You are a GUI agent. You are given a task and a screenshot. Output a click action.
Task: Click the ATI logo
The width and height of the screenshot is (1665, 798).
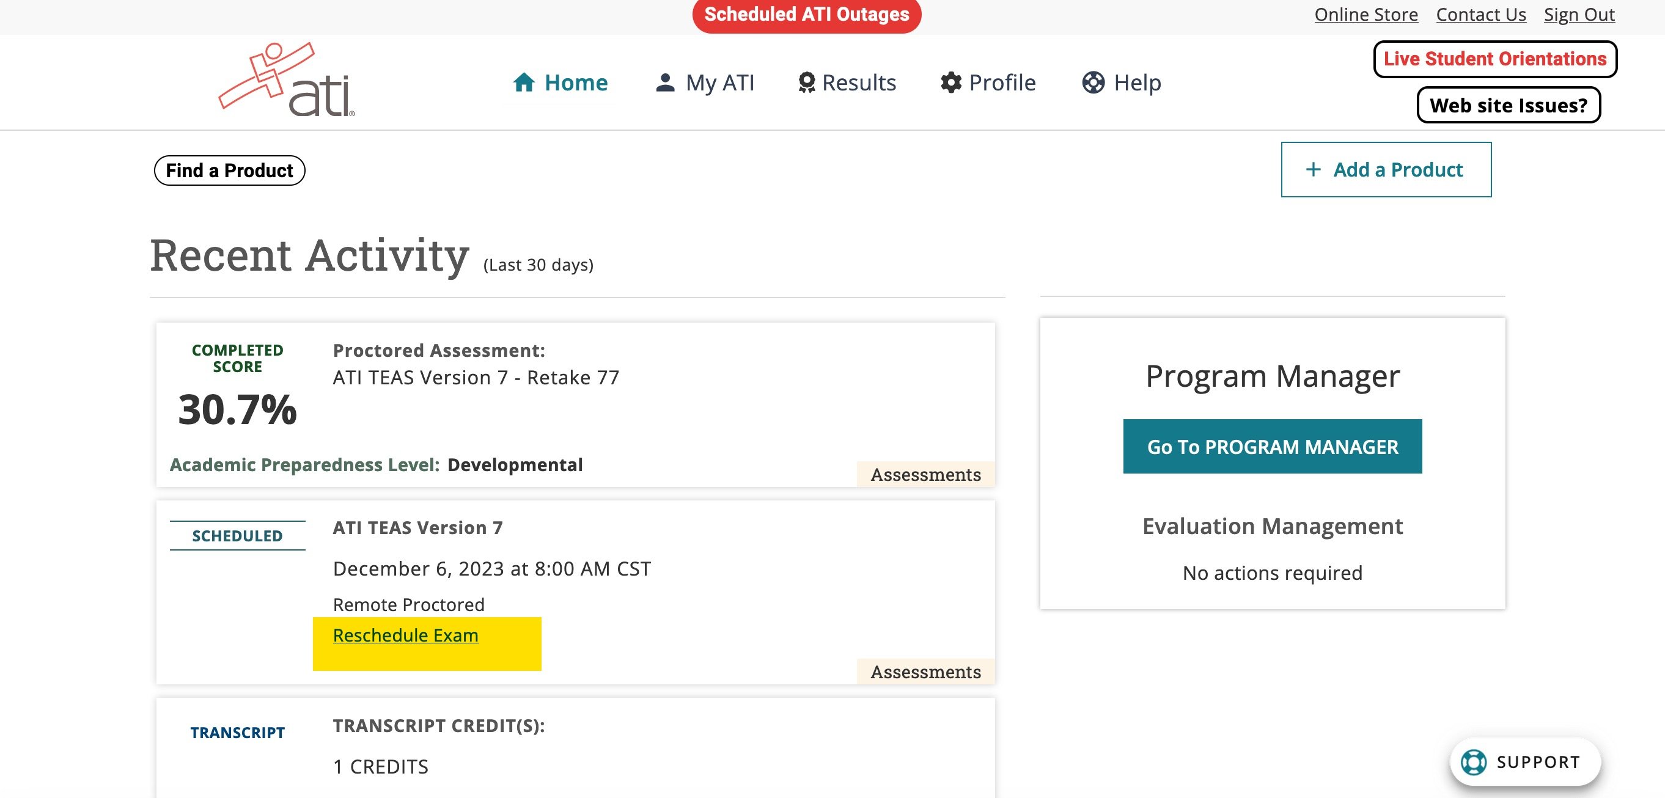(287, 80)
